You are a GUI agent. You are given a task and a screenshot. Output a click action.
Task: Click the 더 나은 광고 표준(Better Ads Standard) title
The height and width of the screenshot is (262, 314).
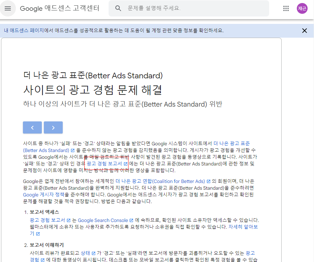click(93, 75)
